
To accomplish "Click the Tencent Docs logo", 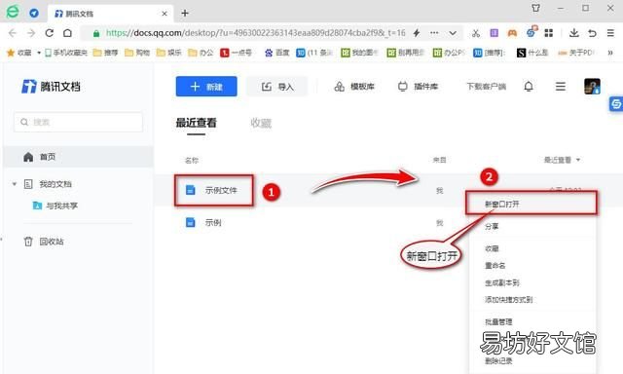I will (51, 87).
